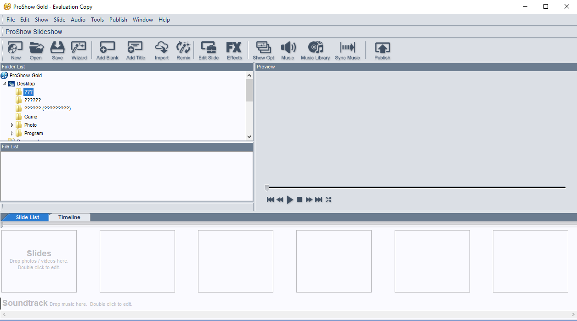
Task: Select the Photo folder
Action: tap(30, 125)
